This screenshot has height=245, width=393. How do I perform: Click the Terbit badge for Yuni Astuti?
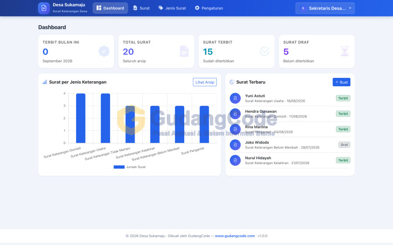coord(343,98)
